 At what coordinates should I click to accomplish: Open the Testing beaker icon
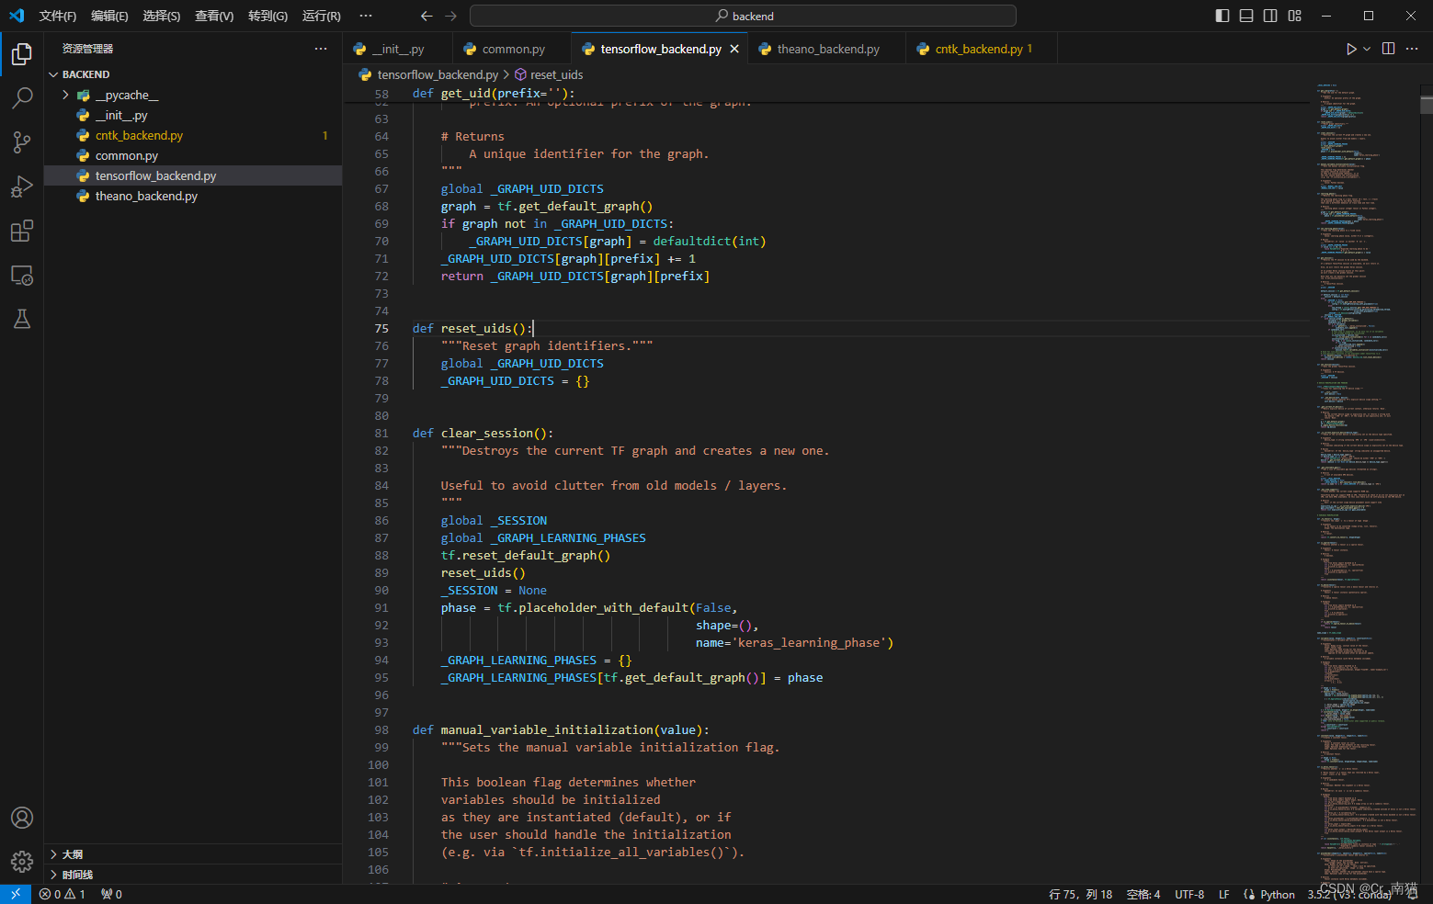coord(22,319)
